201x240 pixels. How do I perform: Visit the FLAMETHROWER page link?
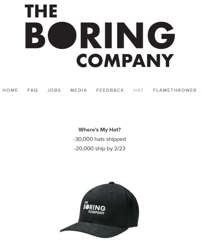tap(175, 90)
